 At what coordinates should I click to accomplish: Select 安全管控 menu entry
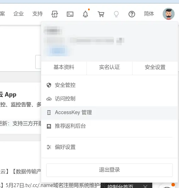pos(109,85)
